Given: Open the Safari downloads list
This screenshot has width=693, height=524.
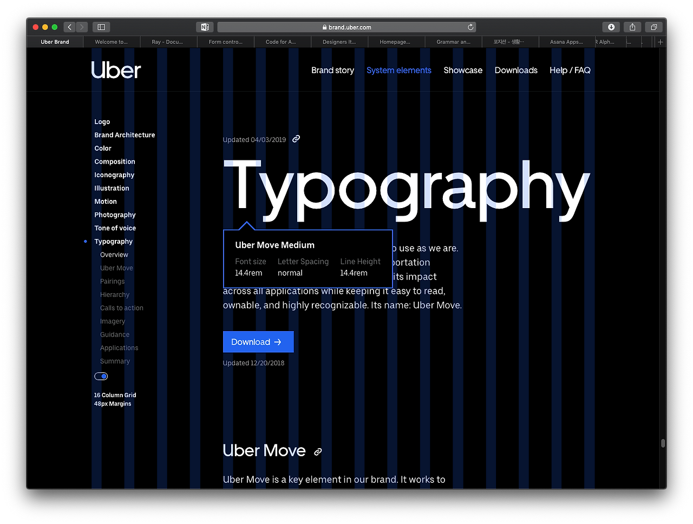Looking at the screenshot, I should pos(611,27).
